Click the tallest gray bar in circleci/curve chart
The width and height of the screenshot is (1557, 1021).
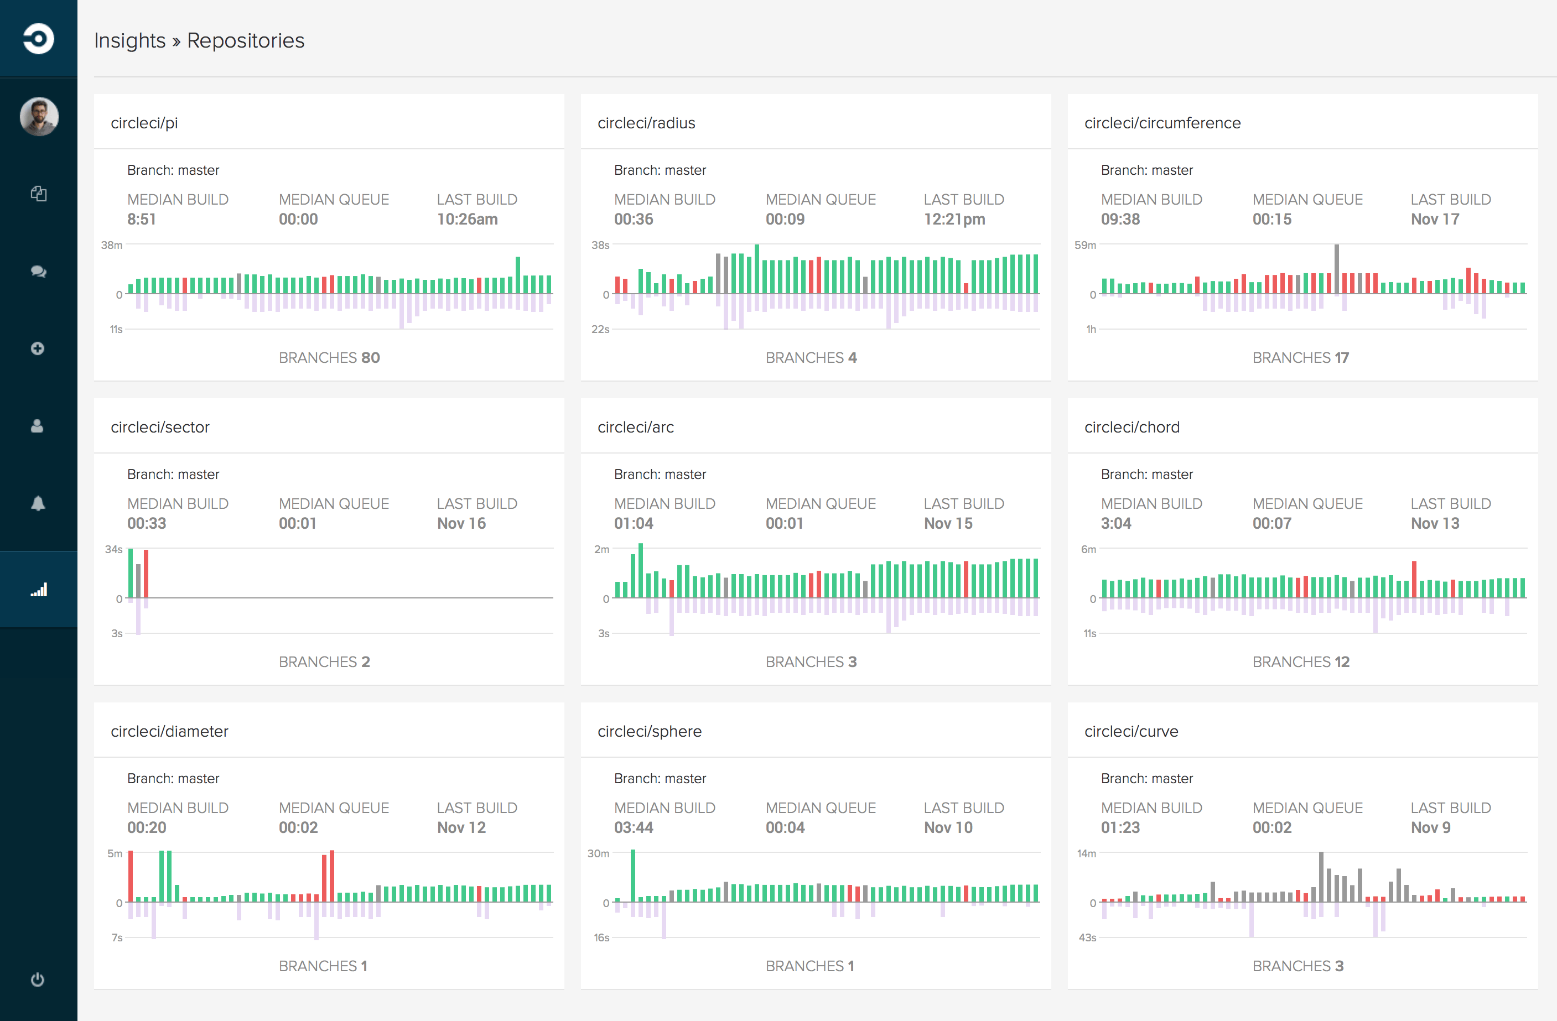click(x=1321, y=877)
